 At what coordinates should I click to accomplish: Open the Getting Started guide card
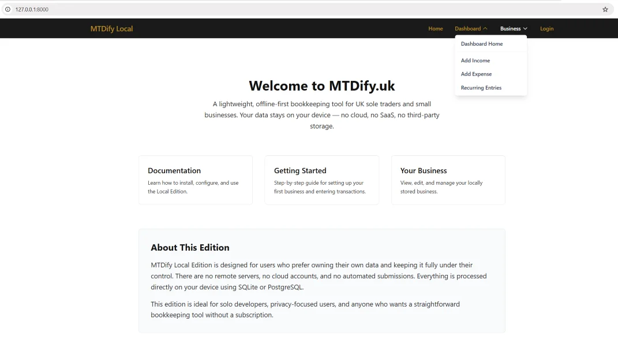point(321,180)
